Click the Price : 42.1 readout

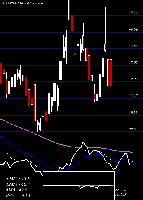coord(18,196)
